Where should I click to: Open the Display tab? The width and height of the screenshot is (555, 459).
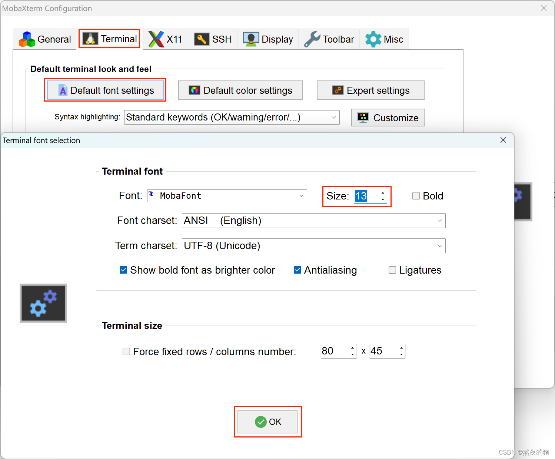click(x=268, y=39)
